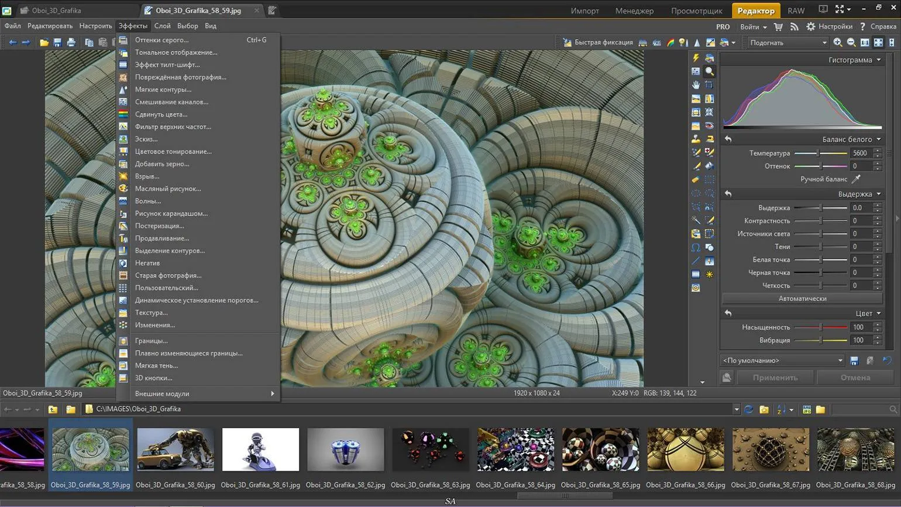The height and width of the screenshot is (507, 901).
Task: Click the save floppy disk icon
Action: click(x=57, y=43)
